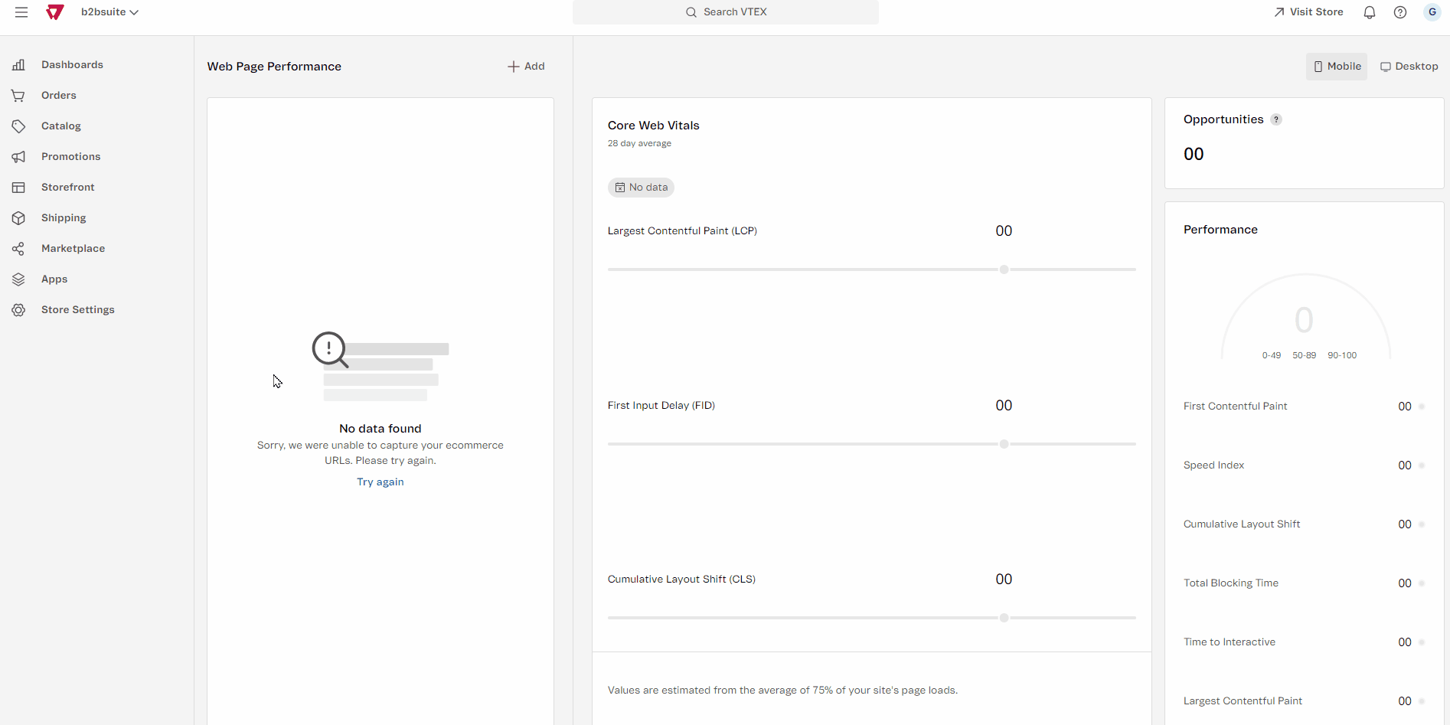
Task: Open the Promotions sidebar section
Action: [70, 157]
